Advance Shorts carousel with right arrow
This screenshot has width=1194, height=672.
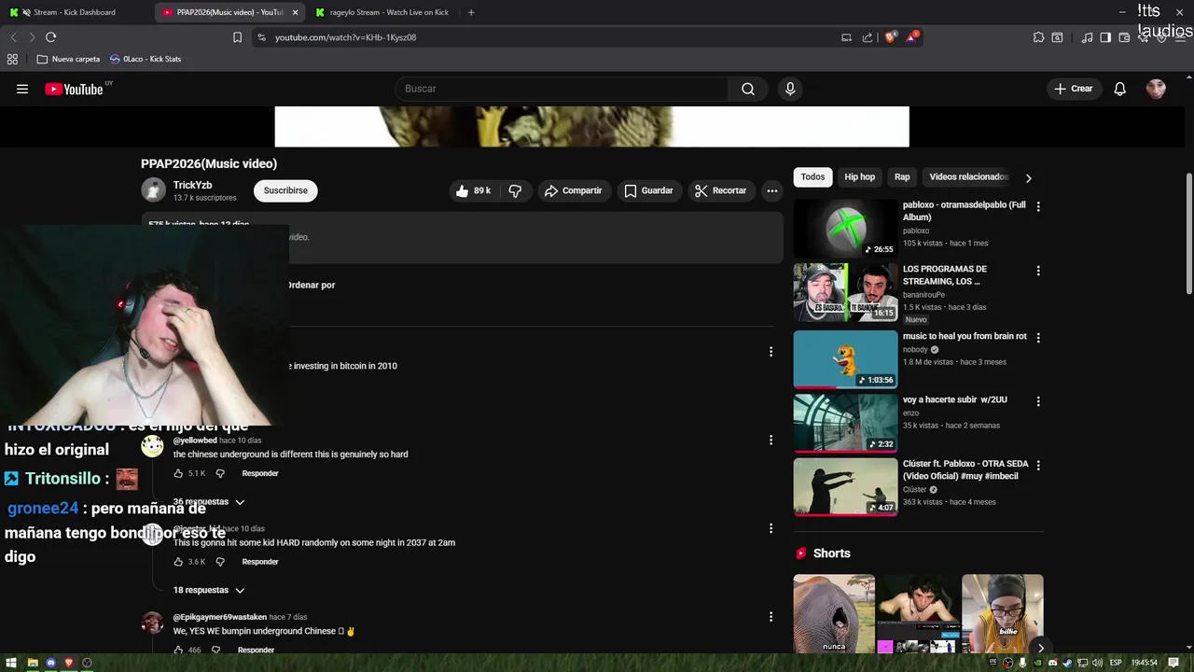[x=1040, y=648]
